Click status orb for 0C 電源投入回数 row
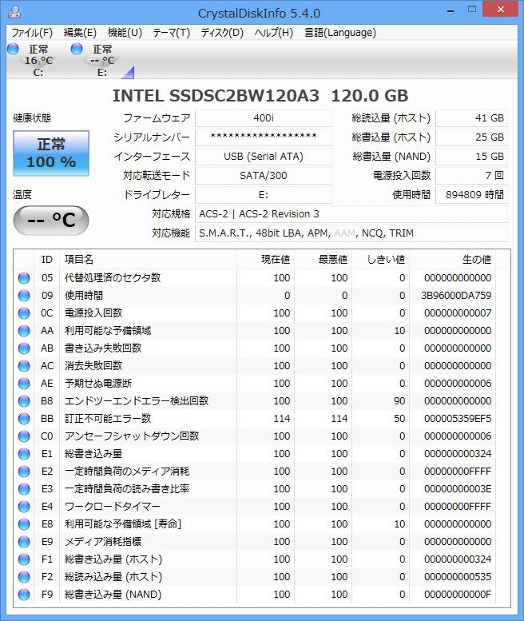524x621 pixels. point(24,313)
